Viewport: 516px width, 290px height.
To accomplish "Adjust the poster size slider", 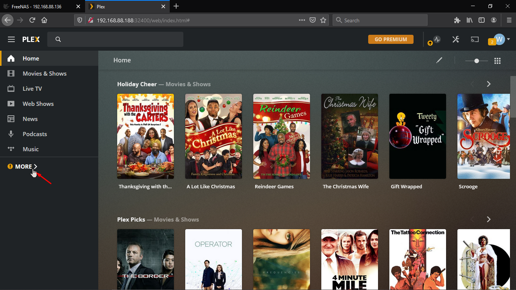I will click(477, 61).
